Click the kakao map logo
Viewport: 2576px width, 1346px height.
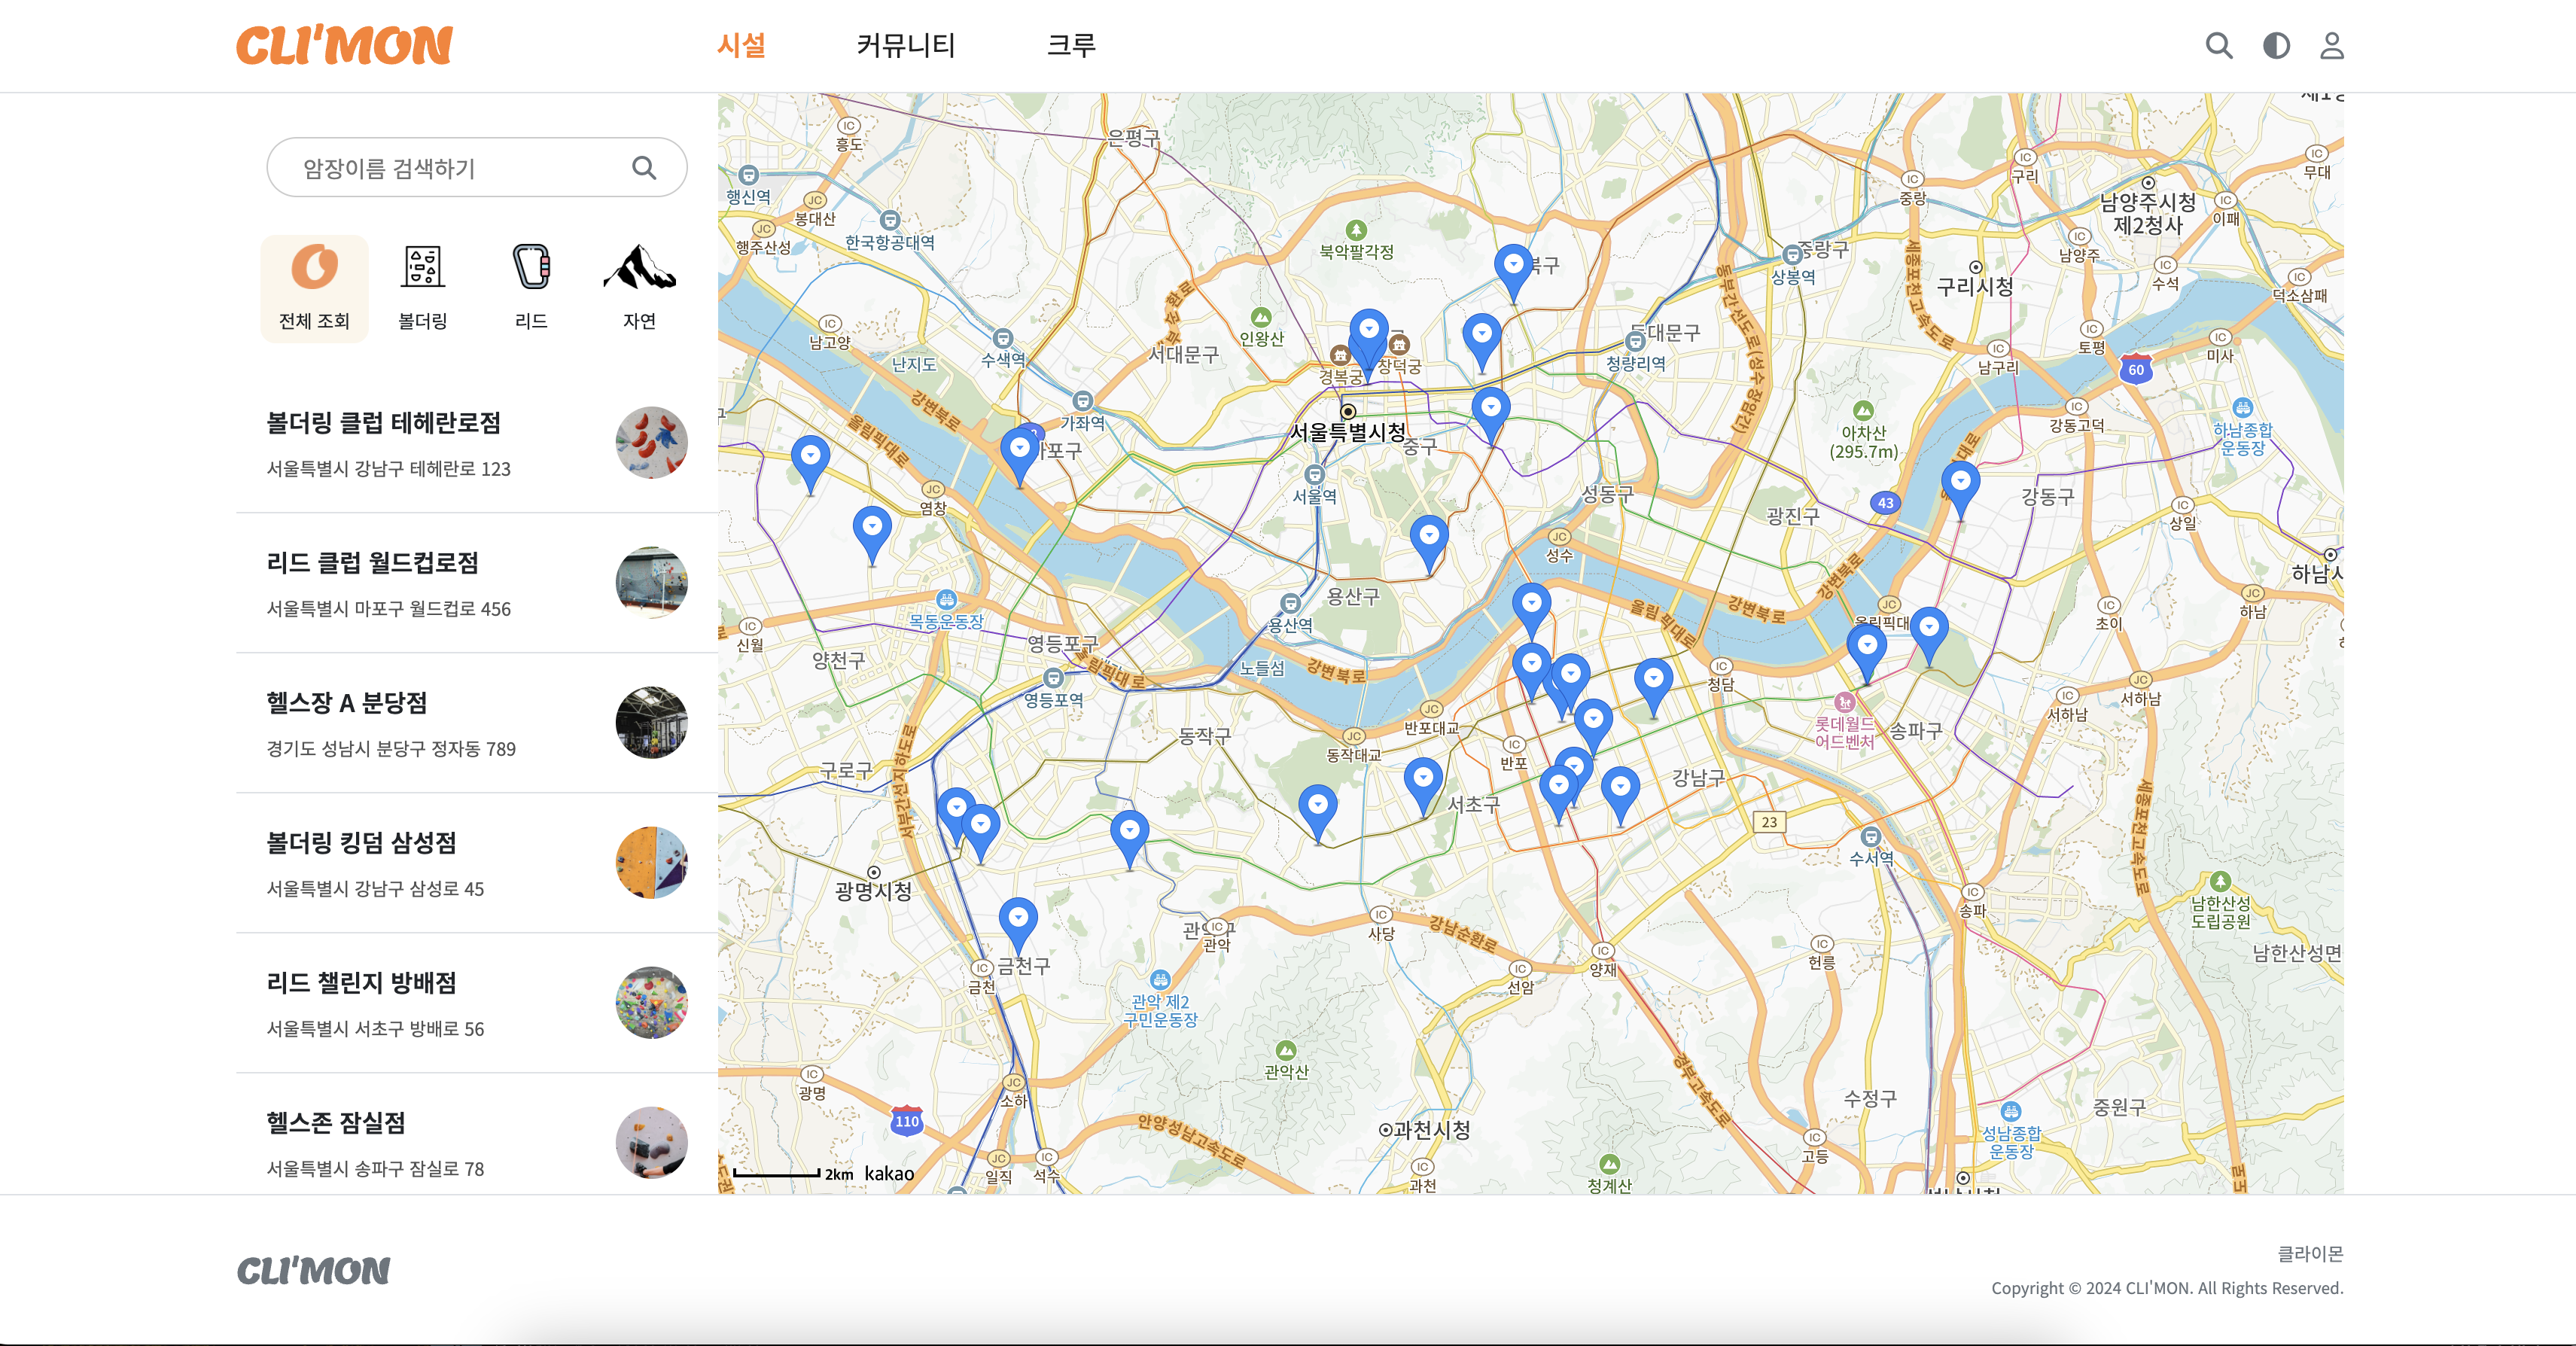click(889, 1173)
